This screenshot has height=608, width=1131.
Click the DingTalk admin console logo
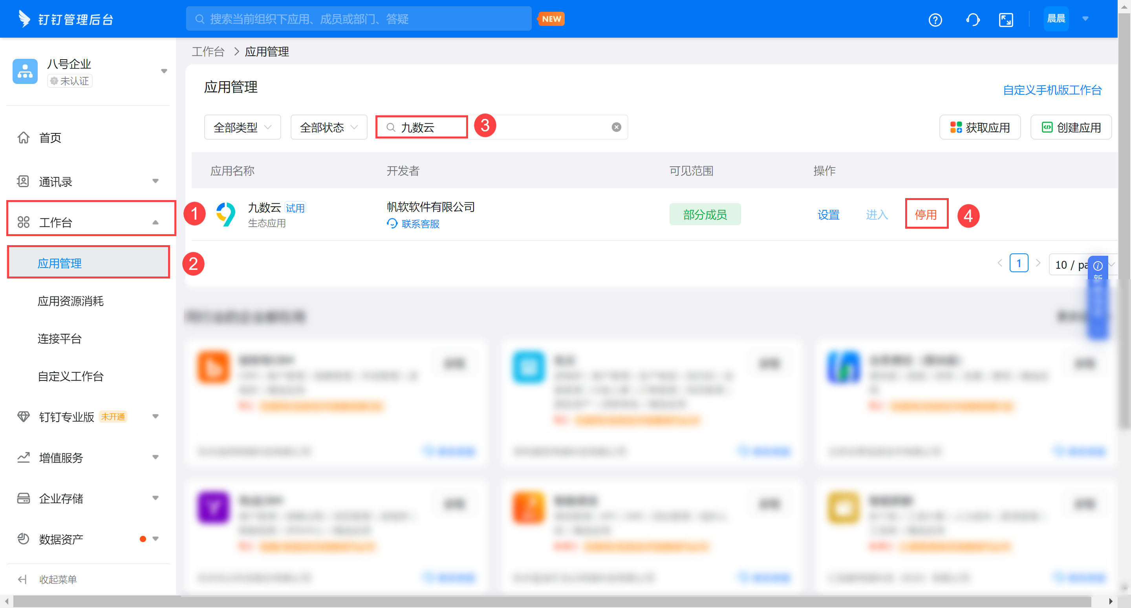coord(24,19)
